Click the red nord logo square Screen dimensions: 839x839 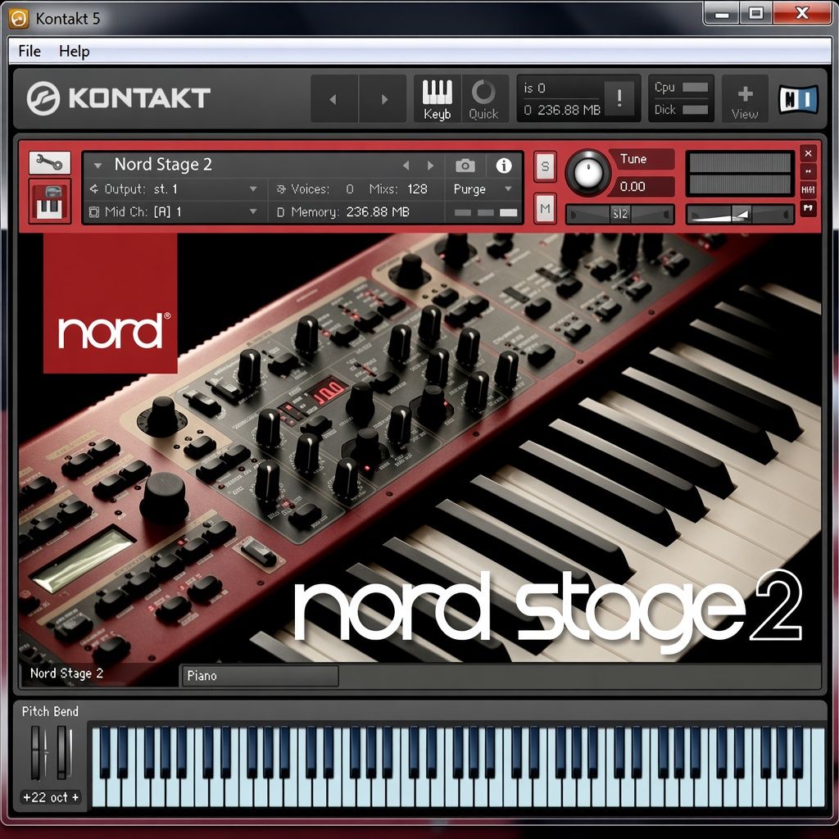111,303
